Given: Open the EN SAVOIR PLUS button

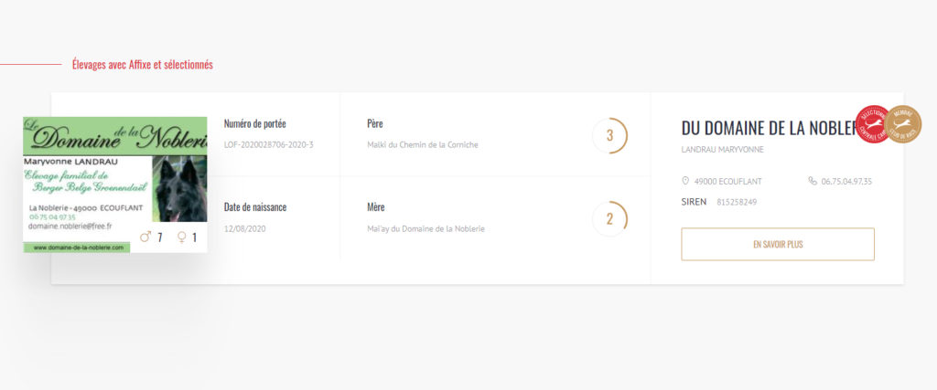Looking at the screenshot, I should point(778,245).
